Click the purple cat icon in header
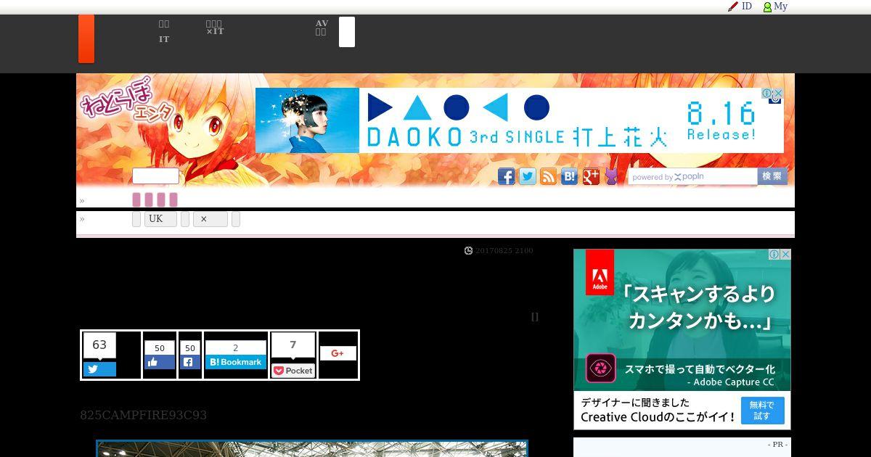Image resolution: width=871 pixels, height=457 pixels. pyautogui.click(x=611, y=176)
